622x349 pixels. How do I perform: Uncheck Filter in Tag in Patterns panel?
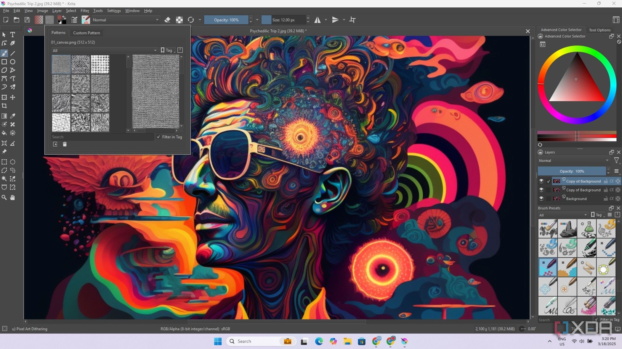[159, 137]
